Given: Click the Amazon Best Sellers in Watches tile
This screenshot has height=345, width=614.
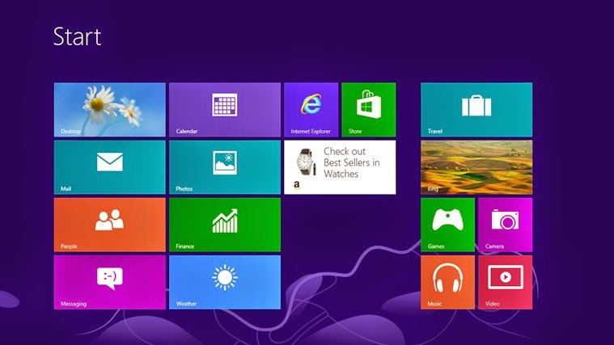Looking at the screenshot, I should pos(340,167).
